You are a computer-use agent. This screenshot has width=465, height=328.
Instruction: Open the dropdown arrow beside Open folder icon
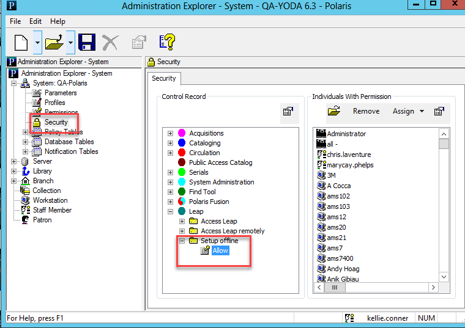[x=70, y=43]
